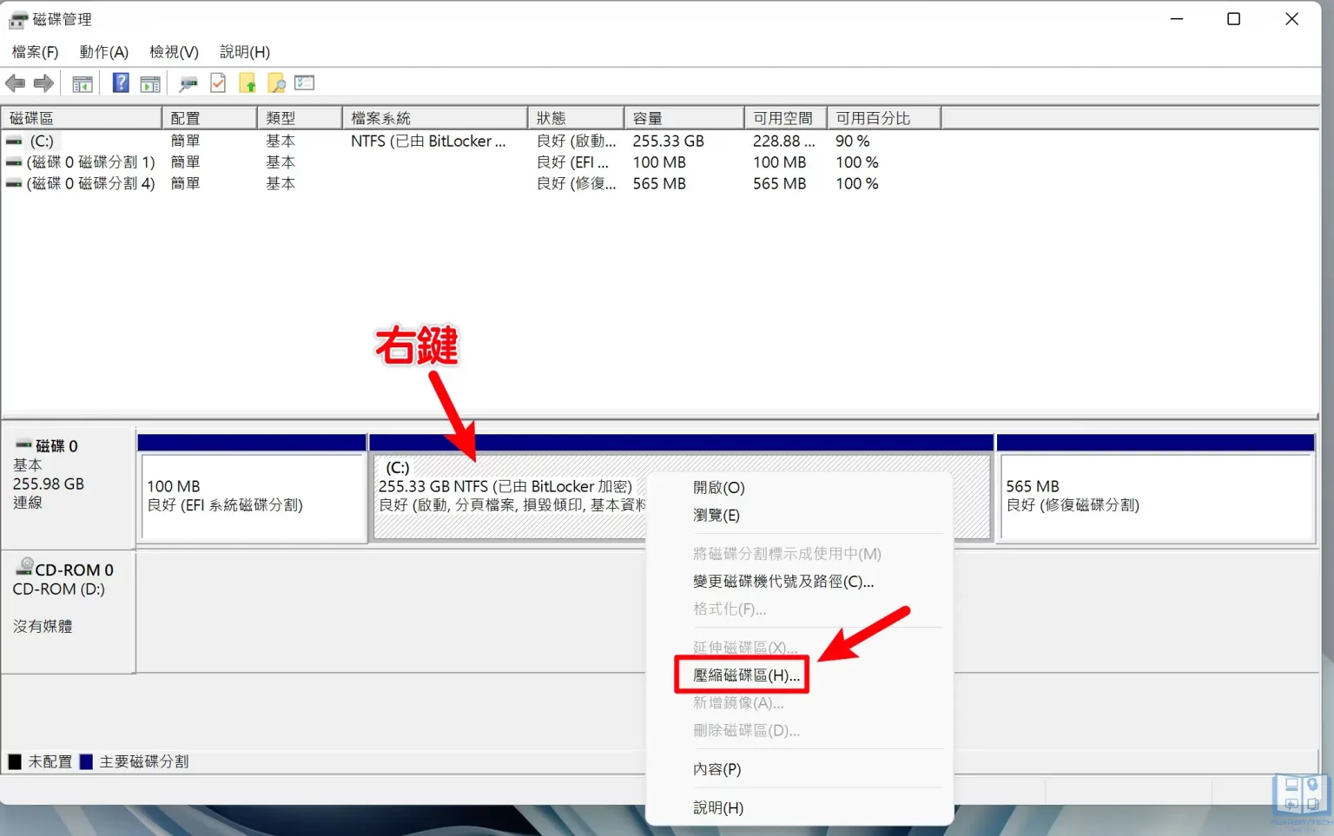Viewport: 1334px width, 836px height.
Task: Click the refresh document icon in toolbar
Action: 218,82
